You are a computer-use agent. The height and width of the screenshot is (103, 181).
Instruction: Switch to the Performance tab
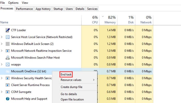click(x=24, y=9)
